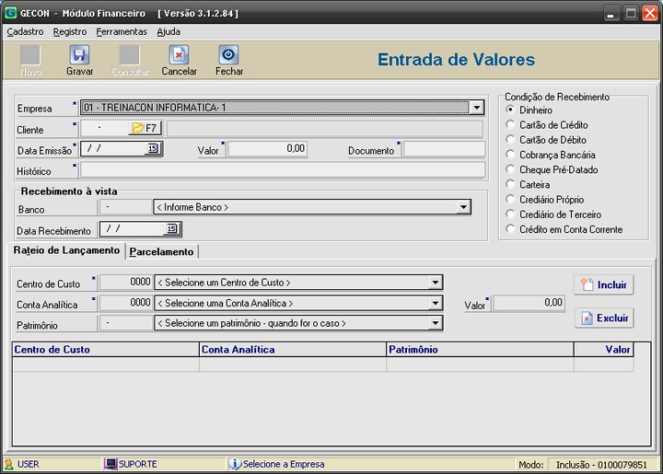Click the USER icon in status bar
This screenshot has height=474, width=663.
pos(8,464)
